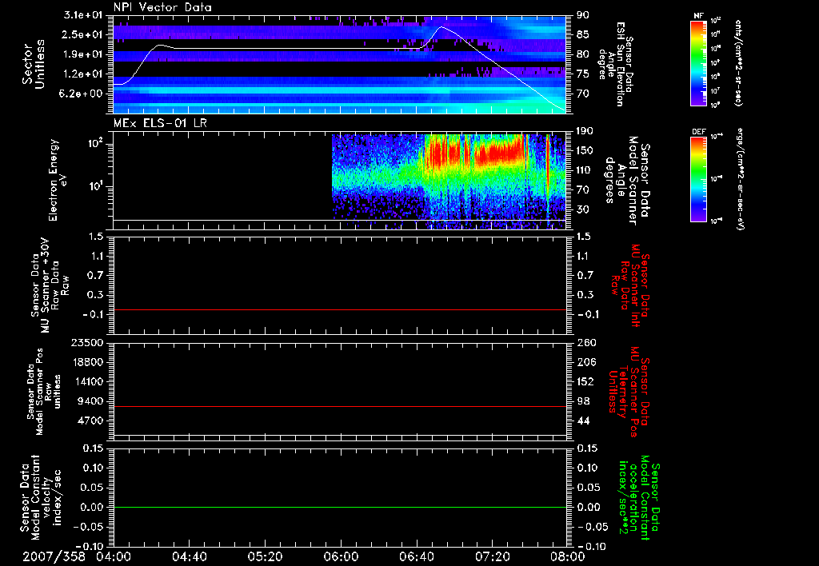Select the "Sector Unitless" axis label
Screen dimensions: 819x566
pos(34,64)
